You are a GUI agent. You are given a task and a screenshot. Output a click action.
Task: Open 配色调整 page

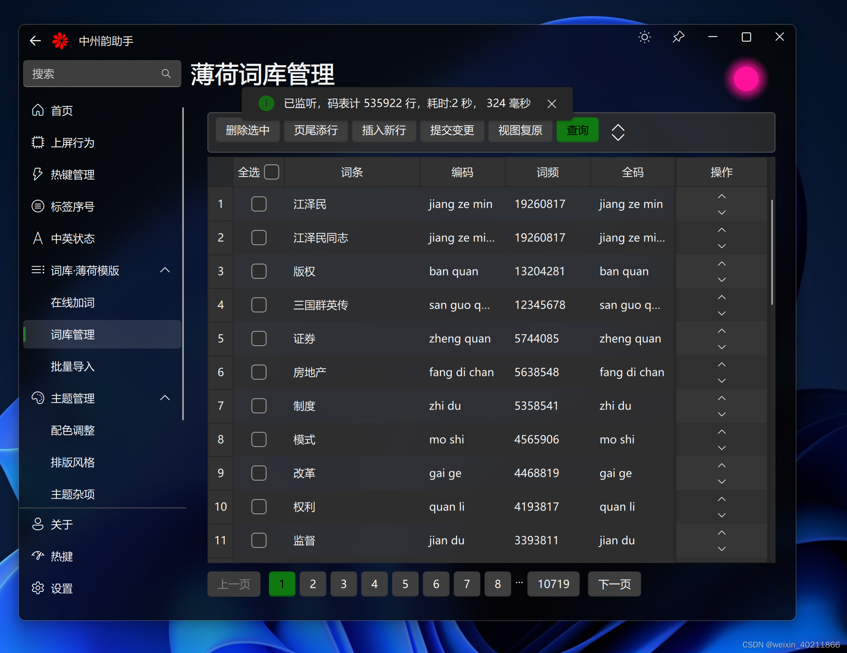(x=102, y=430)
